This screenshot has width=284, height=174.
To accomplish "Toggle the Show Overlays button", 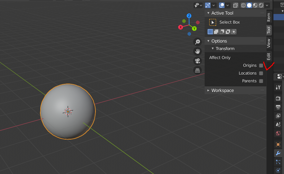I will (222, 6).
